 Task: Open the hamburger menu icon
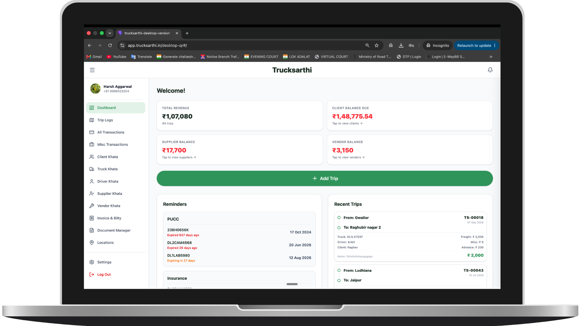point(92,70)
